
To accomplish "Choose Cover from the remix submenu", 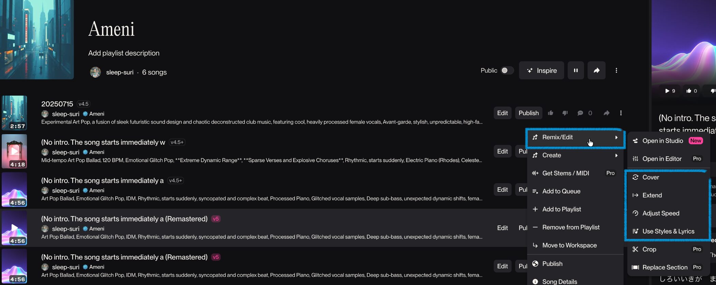I will pyautogui.click(x=651, y=177).
